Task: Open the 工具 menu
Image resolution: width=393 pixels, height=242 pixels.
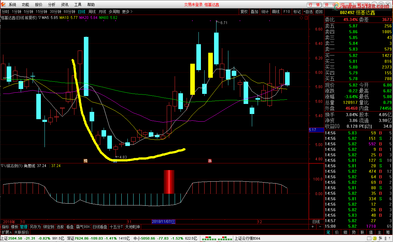Action: [78, 5]
